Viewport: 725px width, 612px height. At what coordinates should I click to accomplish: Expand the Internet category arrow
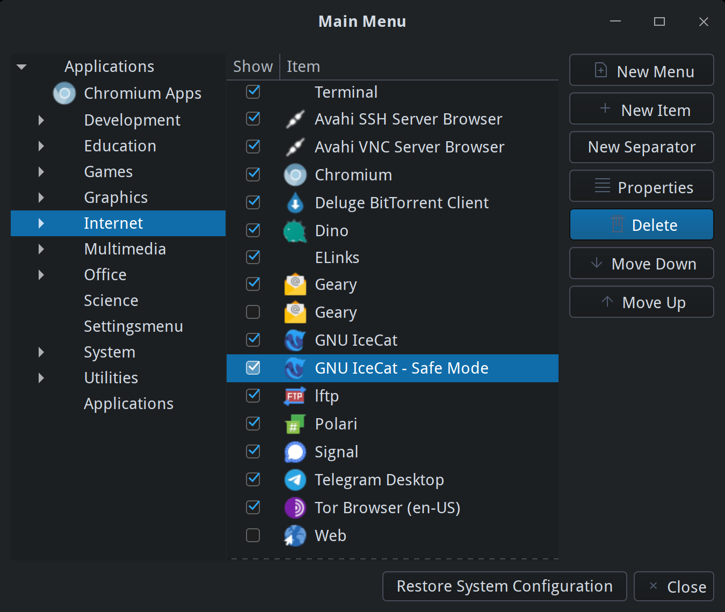tap(41, 223)
